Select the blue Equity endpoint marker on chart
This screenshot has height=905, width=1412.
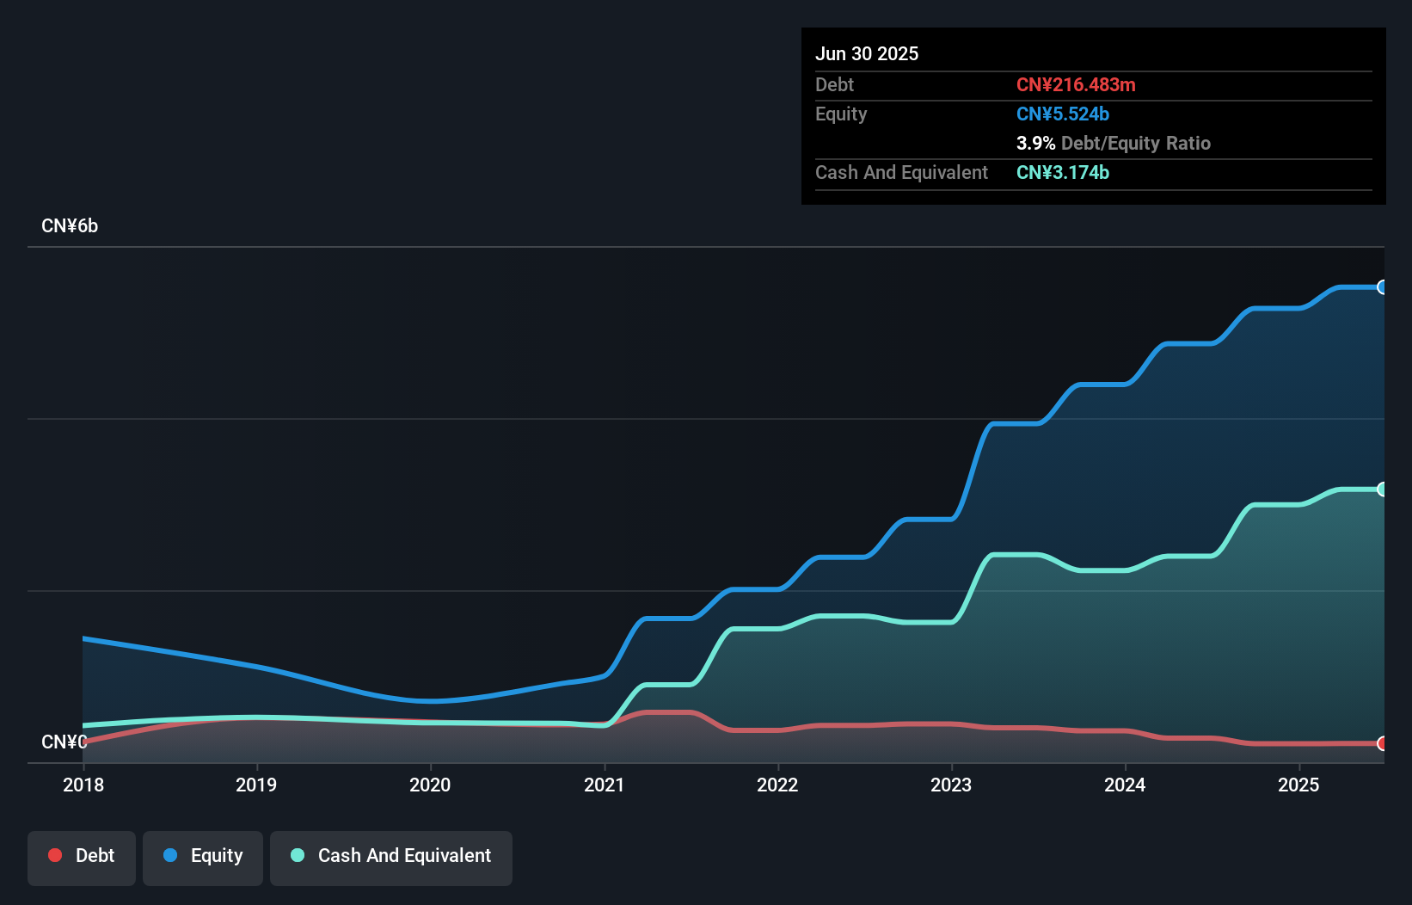[1382, 286]
